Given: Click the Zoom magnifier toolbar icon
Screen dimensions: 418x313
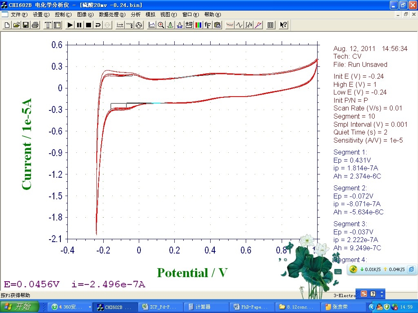Looking at the screenshot, I should 161,25.
